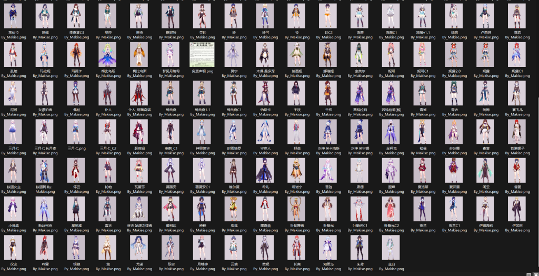The height and width of the screenshot is (276, 539).
Task: Open the 免责声明.png document thumbnail
Action: tap(202, 54)
